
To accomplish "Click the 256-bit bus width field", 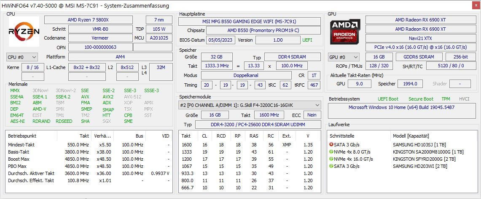I will (x=460, y=57).
